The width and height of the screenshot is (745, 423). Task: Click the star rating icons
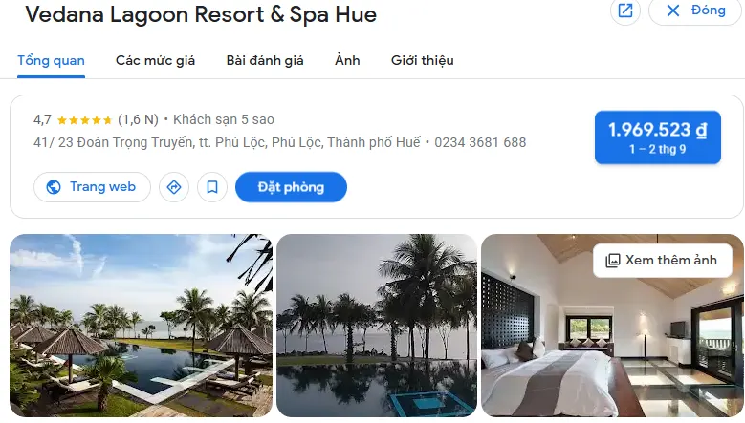(x=84, y=120)
